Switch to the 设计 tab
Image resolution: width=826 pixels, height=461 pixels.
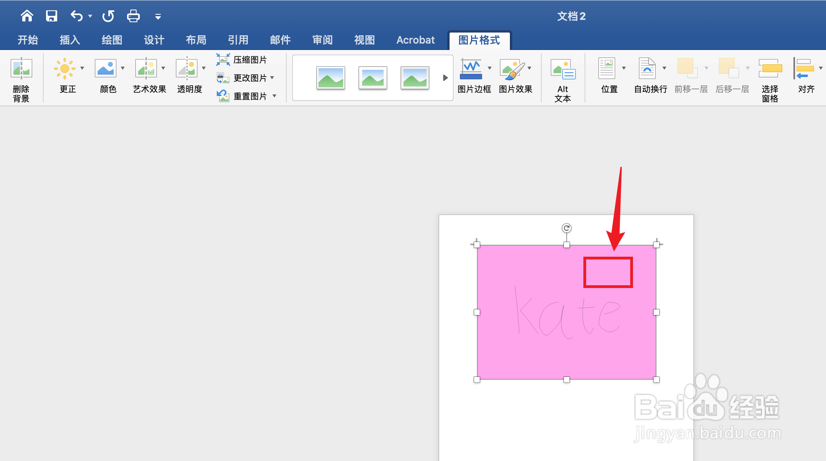tap(154, 40)
